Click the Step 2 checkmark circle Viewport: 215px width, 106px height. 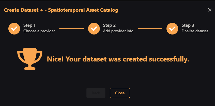[94, 29]
